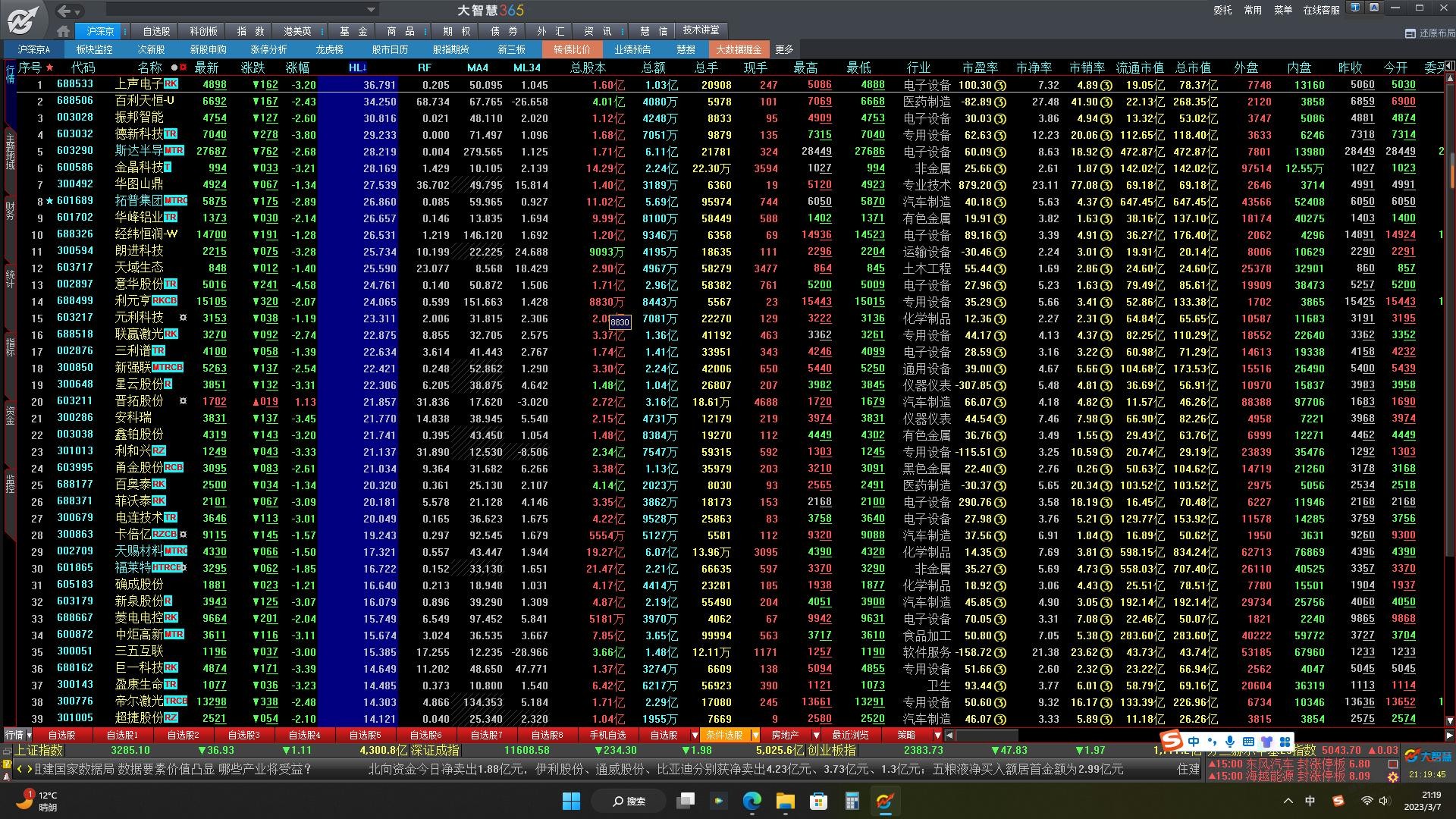Click the vertical scrollbar down arrow
The height and width of the screenshot is (819, 1456).
click(x=1450, y=721)
